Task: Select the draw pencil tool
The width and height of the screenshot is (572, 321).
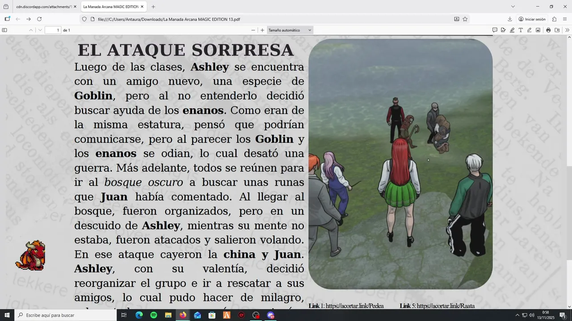Action: pyautogui.click(x=529, y=30)
